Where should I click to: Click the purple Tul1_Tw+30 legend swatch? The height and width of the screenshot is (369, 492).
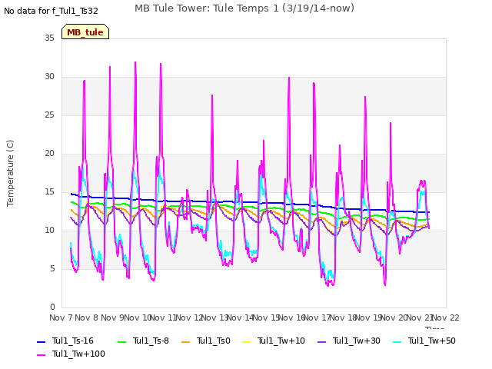pyautogui.click(x=322, y=341)
